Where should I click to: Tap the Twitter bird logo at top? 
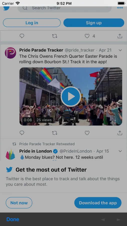[x=6, y=8]
